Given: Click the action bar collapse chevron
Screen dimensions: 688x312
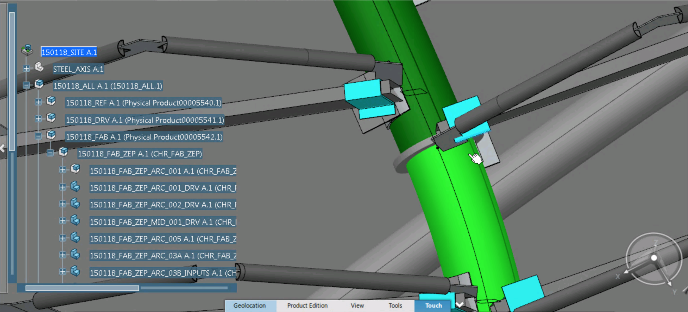Looking at the screenshot, I should pyautogui.click(x=460, y=304).
